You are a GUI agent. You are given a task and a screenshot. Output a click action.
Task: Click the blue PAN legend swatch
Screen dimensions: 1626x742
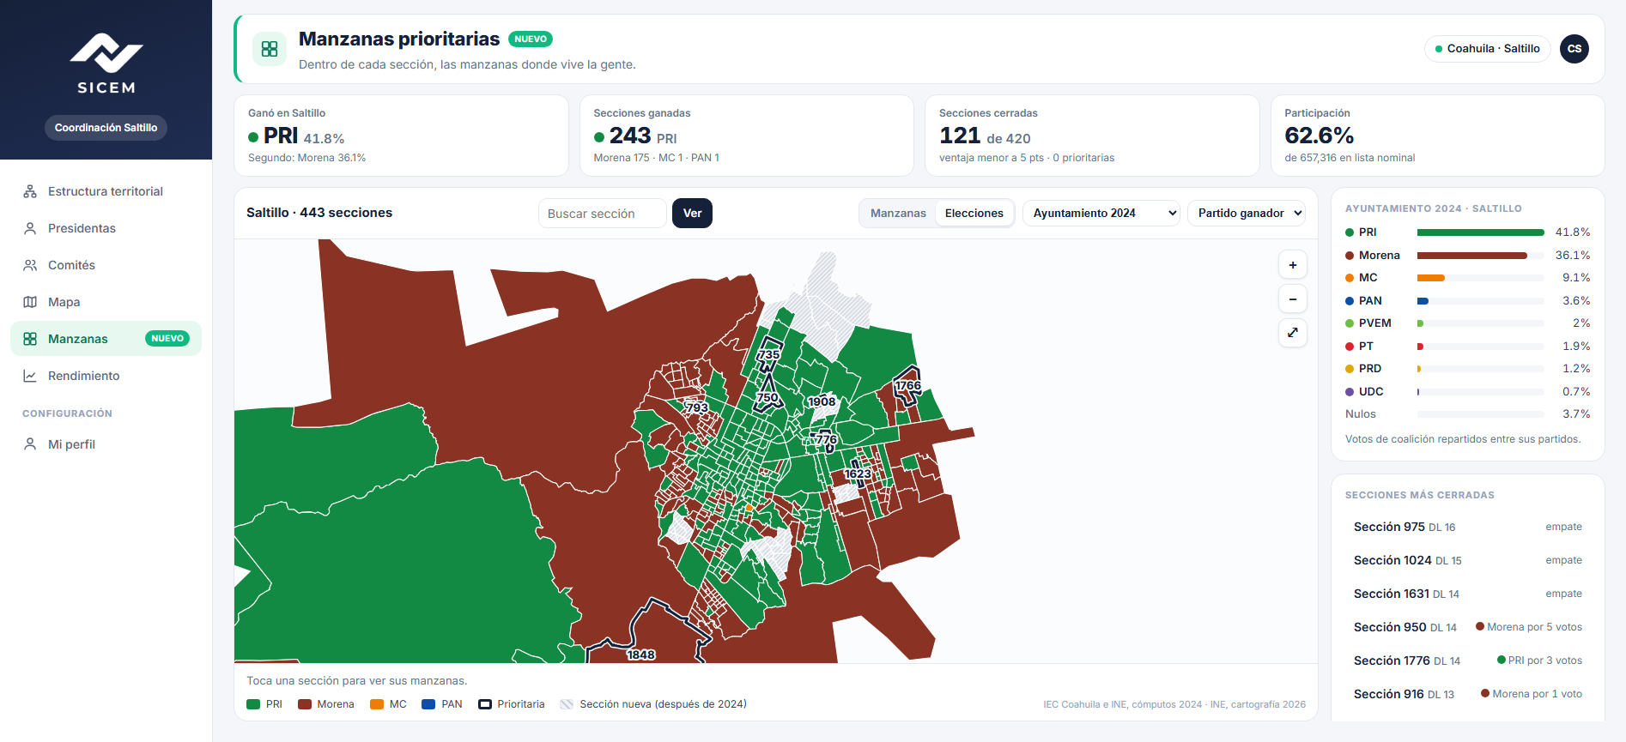point(429,704)
